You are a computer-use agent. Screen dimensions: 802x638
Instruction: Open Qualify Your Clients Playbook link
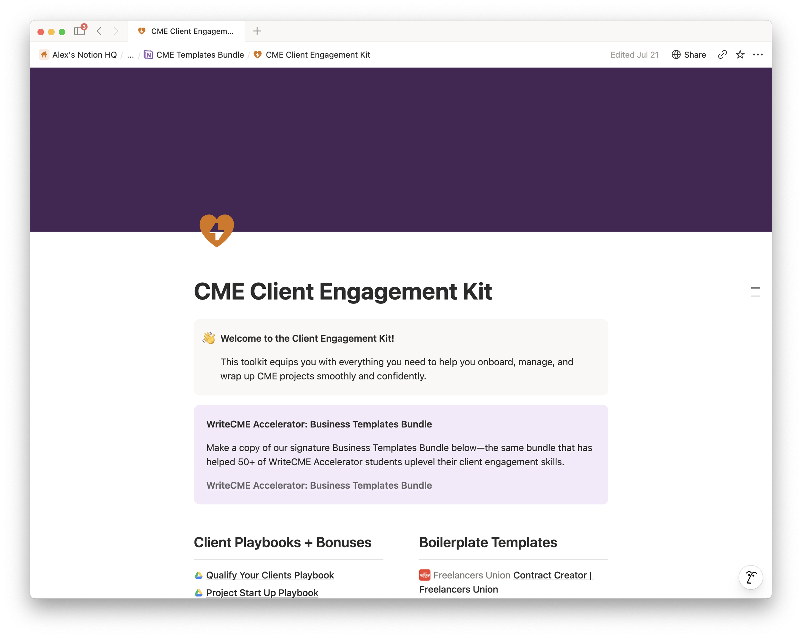click(270, 575)
